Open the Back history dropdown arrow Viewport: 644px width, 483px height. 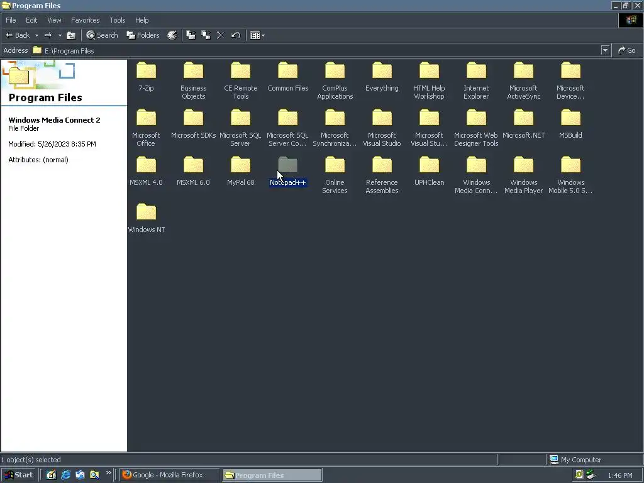pos(36,35)
